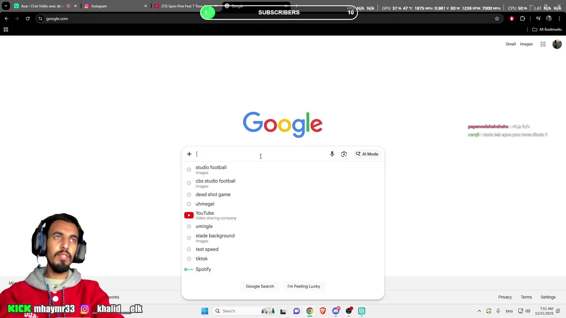This screenshot has width=566, height=318.
Task: Click the Google Search button
Action: pyautogui.click(x=260, y=286)
